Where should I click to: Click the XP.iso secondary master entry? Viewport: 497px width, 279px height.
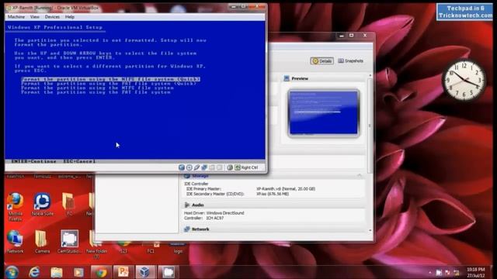tap(273, 194)
